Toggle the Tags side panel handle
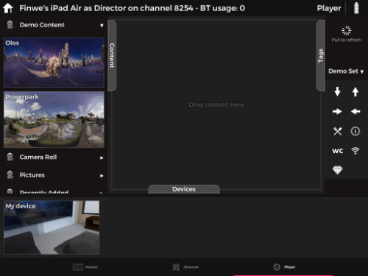Screen dimensions: 368x276 [321, 56]
